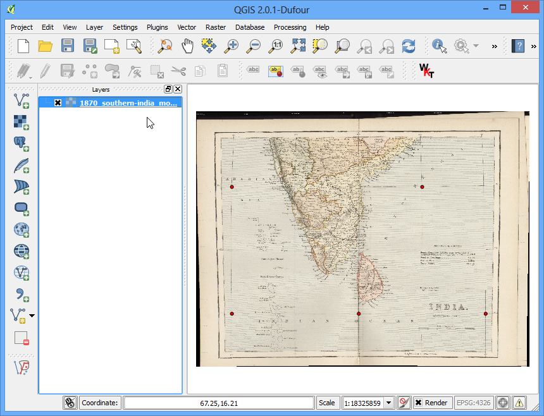Select the 1870_southern-india layer name
The width and height of the screenshot is (544, 416).
(x=128, y=103)
